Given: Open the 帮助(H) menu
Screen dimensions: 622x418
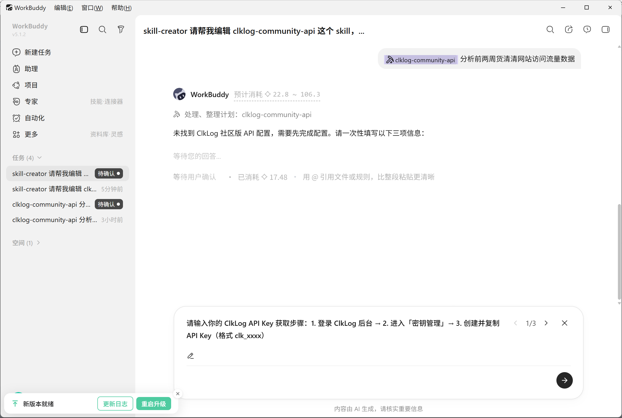Looking at the screenshot, I should [x=121, y=8].
